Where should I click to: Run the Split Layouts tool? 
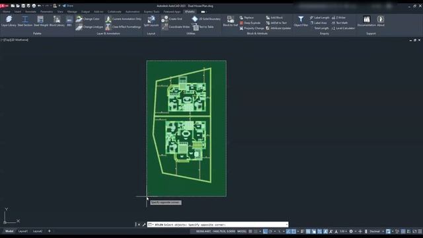tap(151, 21)
